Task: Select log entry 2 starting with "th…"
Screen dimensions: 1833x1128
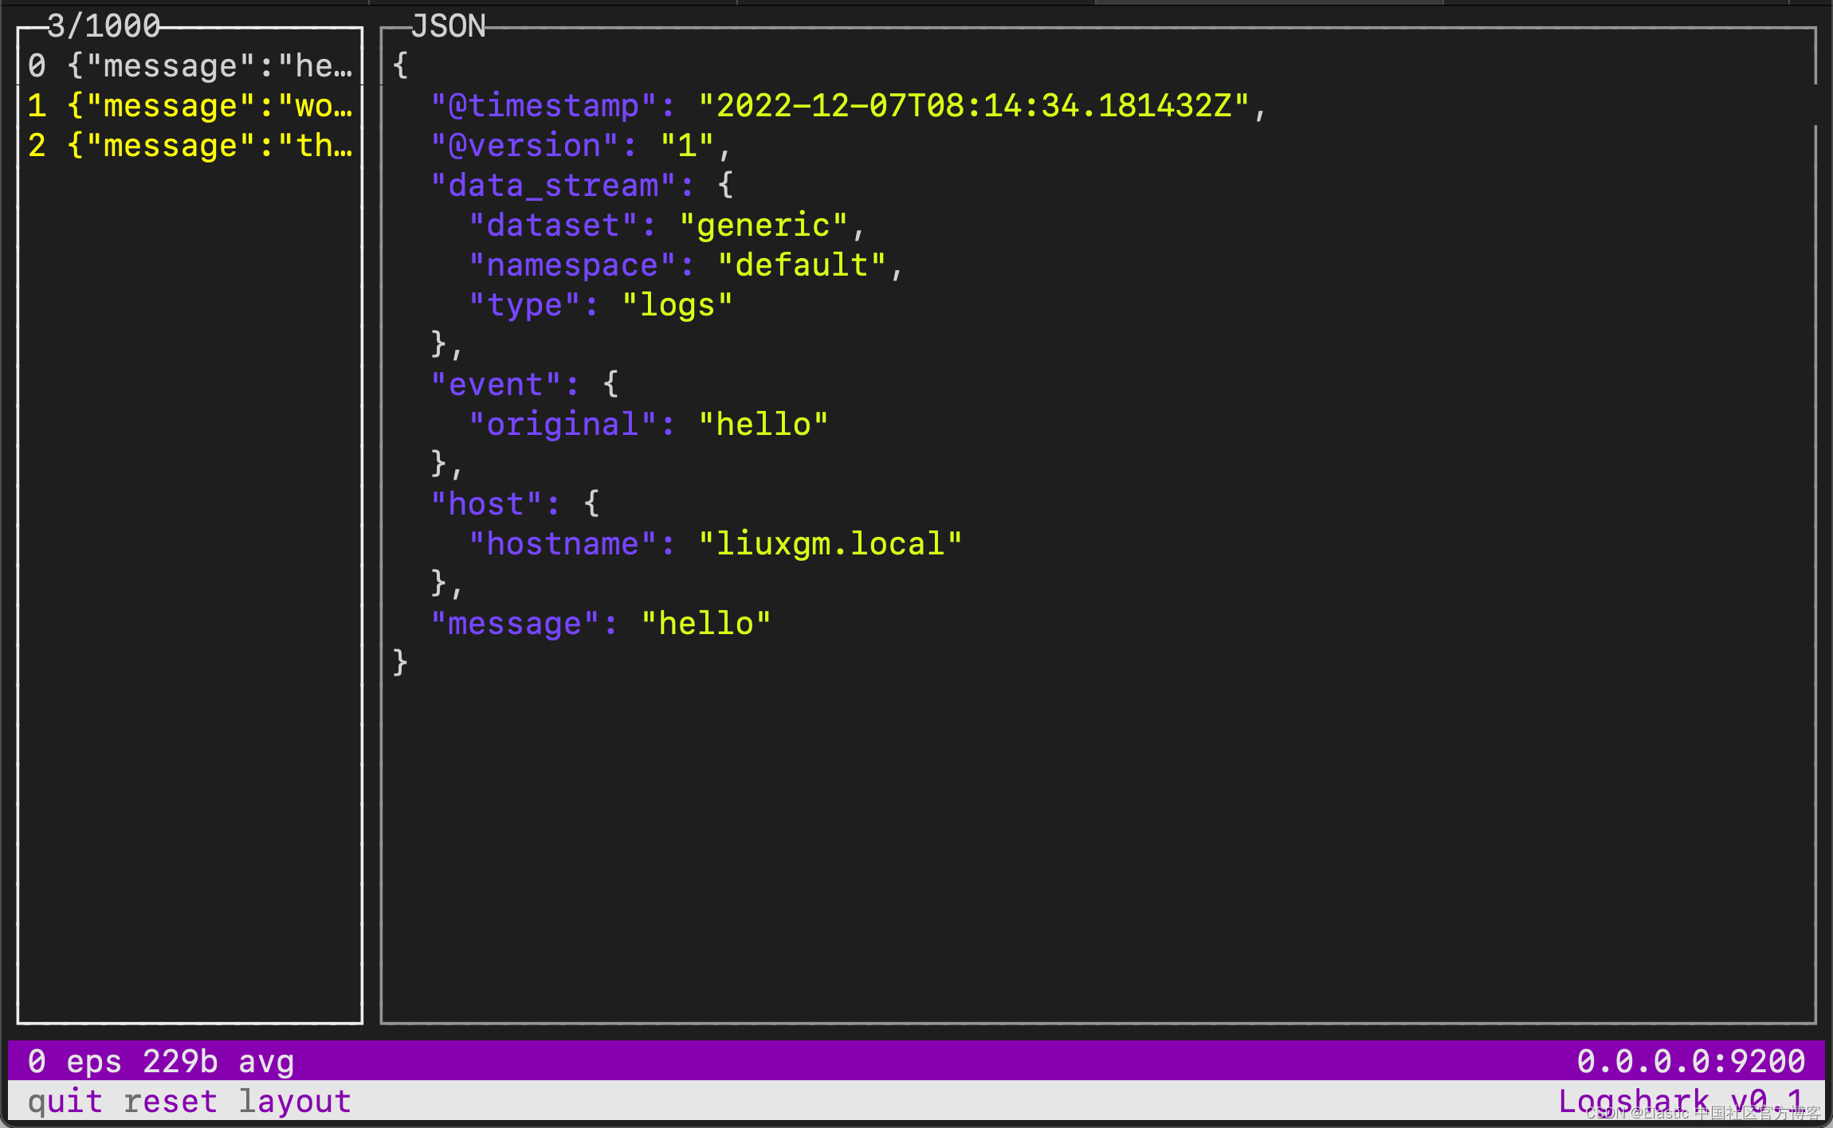Action: click(191, 145)
